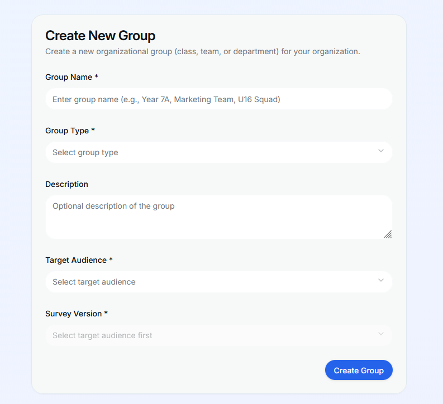Open the Survey Version dropdown
The image size is (443, 404).
pyautogui.click(x=218, y=335)
